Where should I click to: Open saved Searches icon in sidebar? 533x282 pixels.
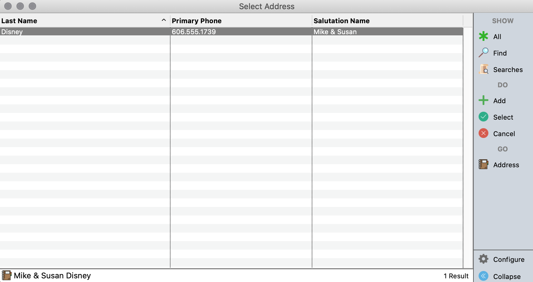coord(484,69)
